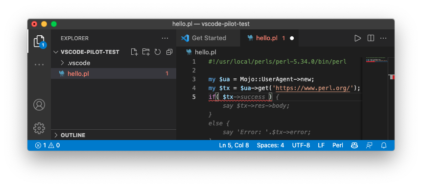Click the feedback icon in status bar

coord(369,145)
